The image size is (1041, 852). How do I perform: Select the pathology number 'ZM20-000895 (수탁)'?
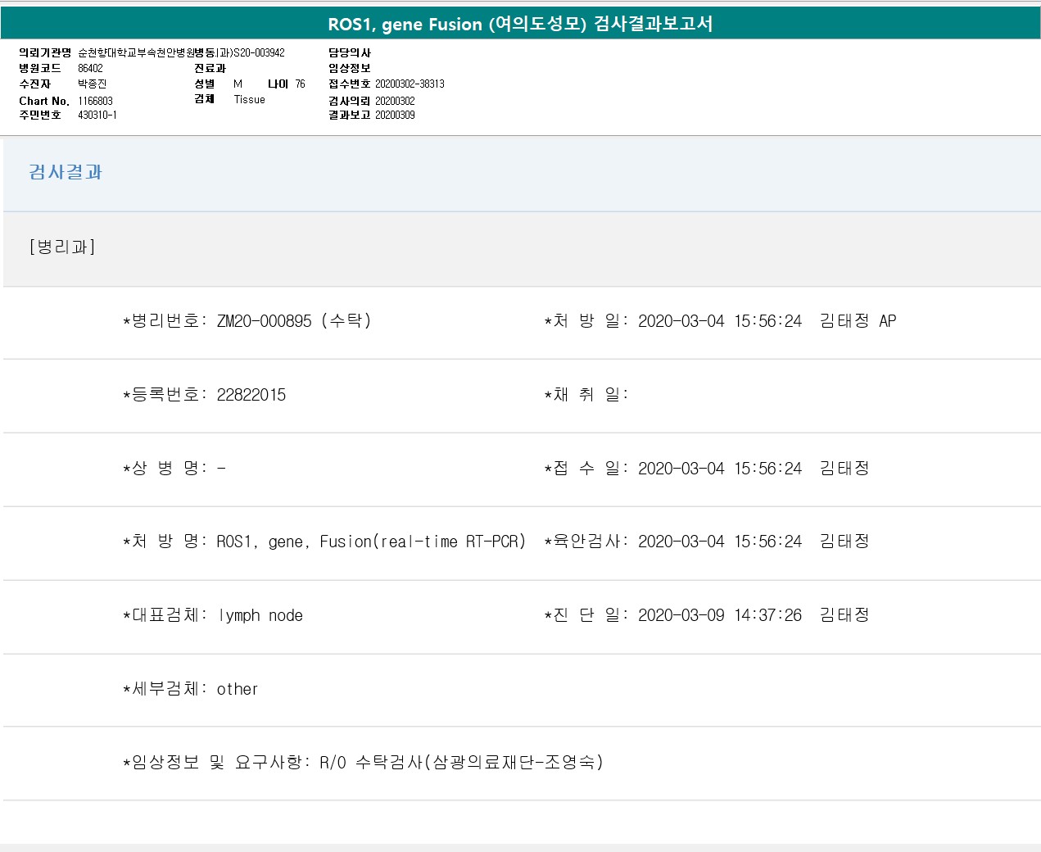(294, 321)
